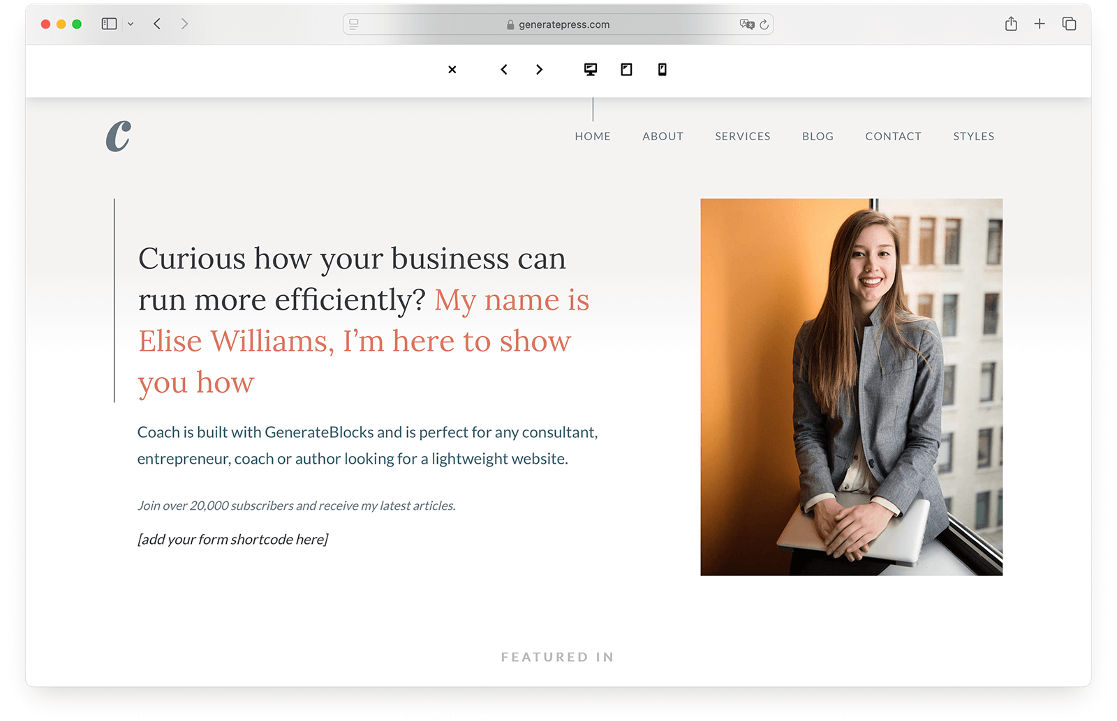Open the Share menu in Safari

(x=1011, y=24)
